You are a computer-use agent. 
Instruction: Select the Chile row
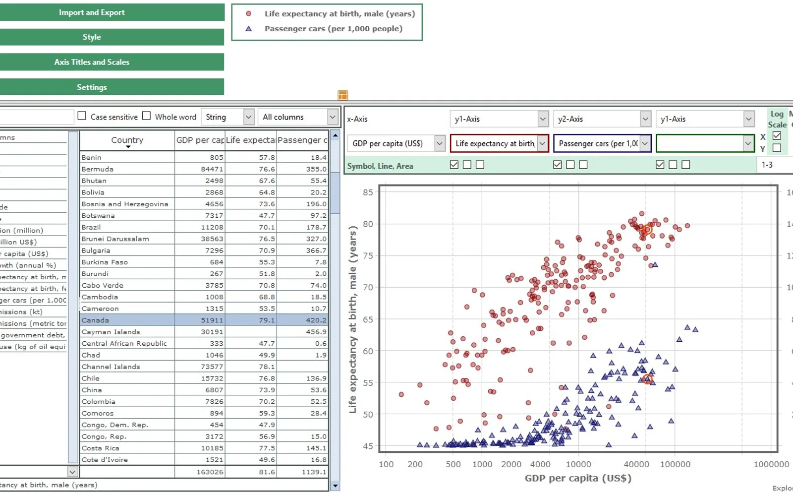coord(204,378)
